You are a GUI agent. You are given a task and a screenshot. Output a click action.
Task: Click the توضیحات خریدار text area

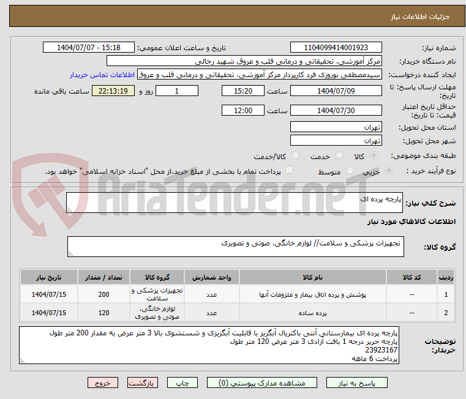[x=209, y=345]
